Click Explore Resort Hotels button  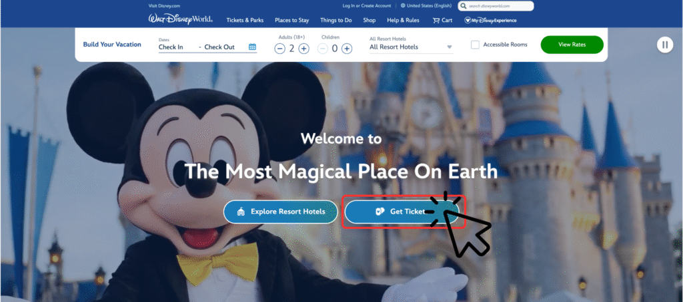(281, 212)
